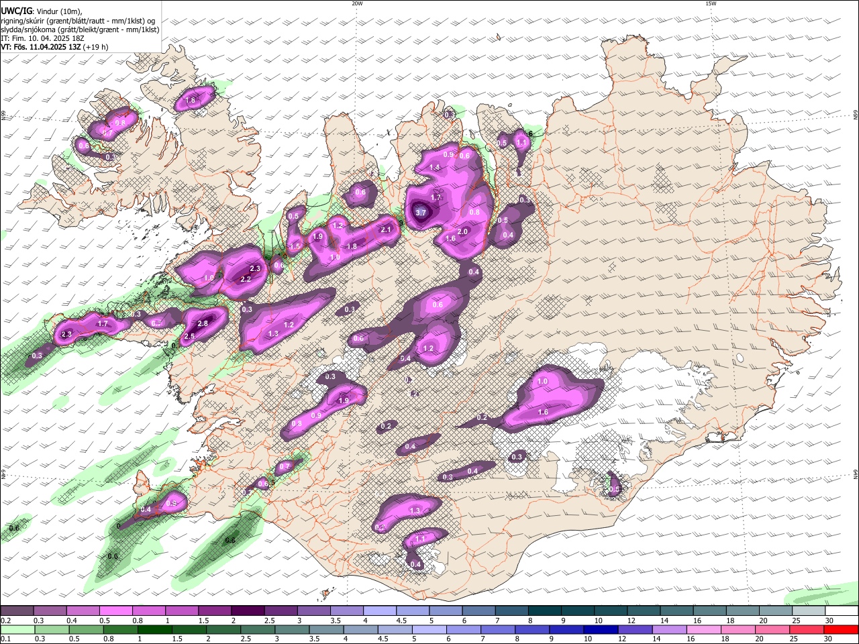
Task: Select the 'IT: Fim. 10. 04. 2025 18Z' line
Action: coord(42,38)
